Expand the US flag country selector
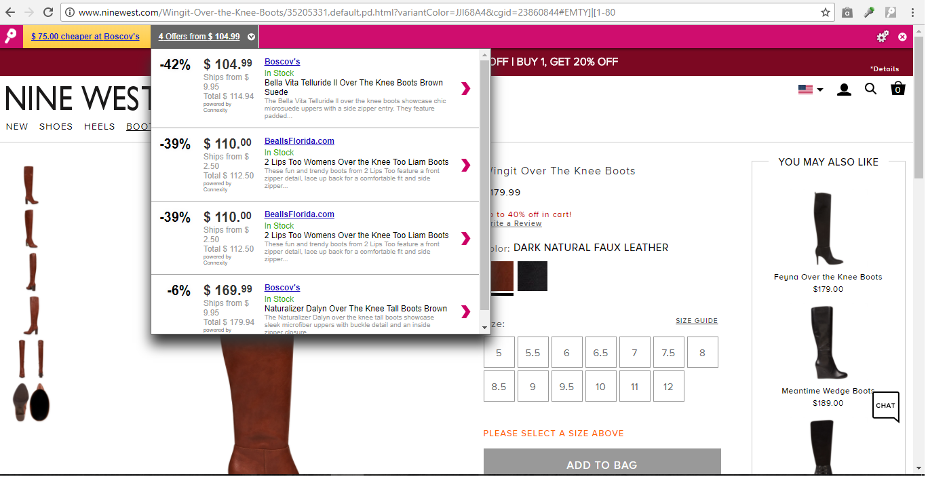 [811, 90]
